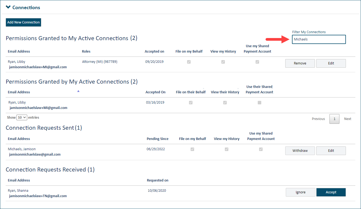Sort by Email Address ascending arrow
The image size is (361, 209).
[78, 91]
